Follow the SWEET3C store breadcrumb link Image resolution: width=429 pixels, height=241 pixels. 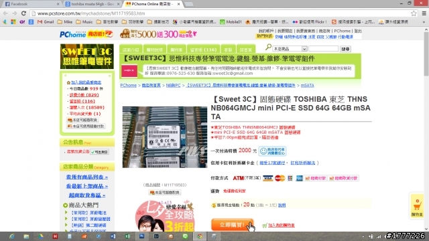(241, 85)
